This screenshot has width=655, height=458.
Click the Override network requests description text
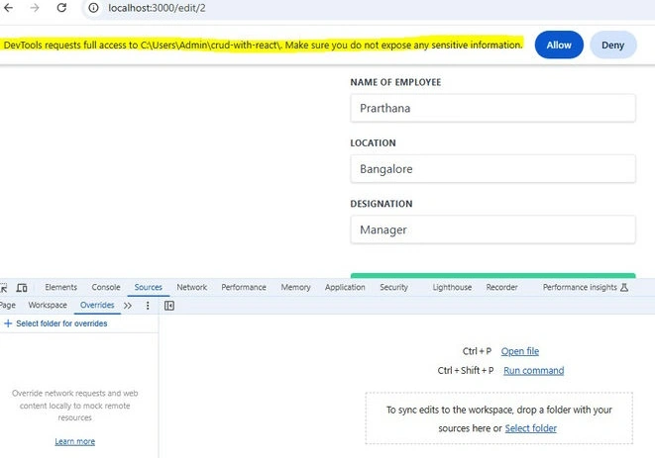tap(74, 406)
